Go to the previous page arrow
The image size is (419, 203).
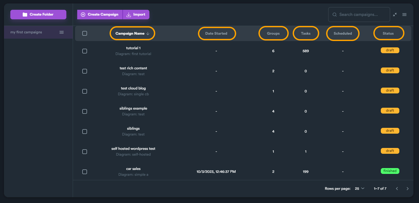tap(397, 189)
